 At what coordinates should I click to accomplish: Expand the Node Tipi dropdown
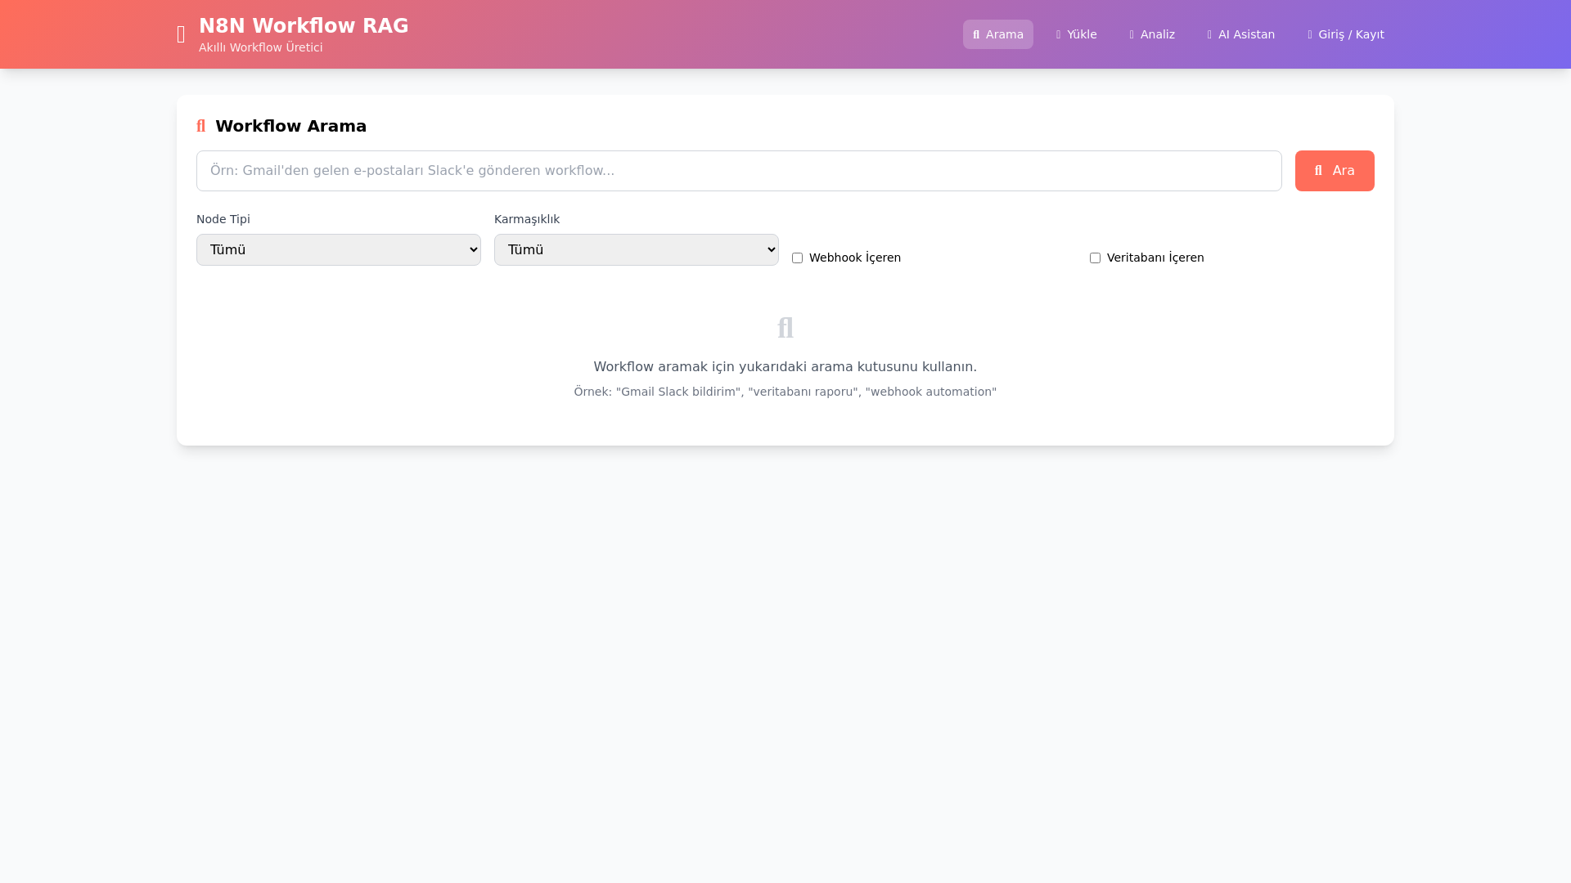[x=339, y=250]
